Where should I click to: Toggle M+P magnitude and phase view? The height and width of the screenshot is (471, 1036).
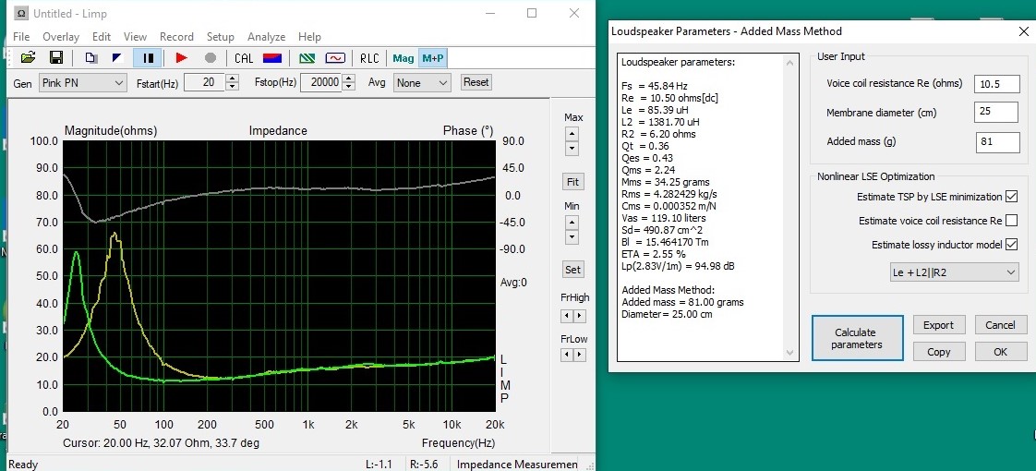click(433, 58)
